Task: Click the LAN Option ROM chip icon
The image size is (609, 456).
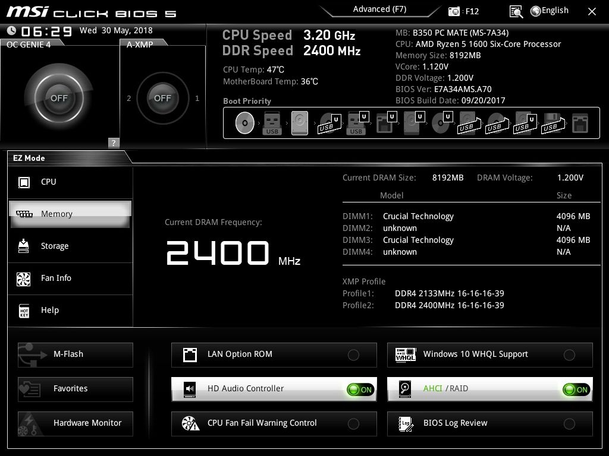Action: point(190,354)
